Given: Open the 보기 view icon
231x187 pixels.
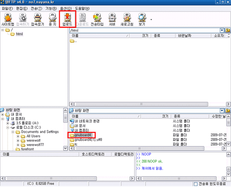Looking at the screenshot, I should 142,19.
